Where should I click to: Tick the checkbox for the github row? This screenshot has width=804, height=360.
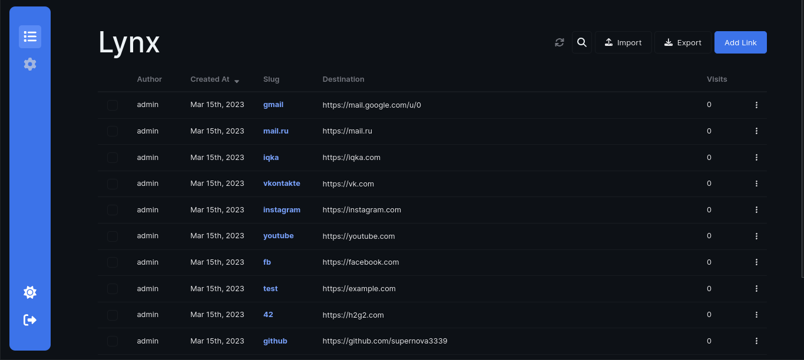click(x=113, y=341)
